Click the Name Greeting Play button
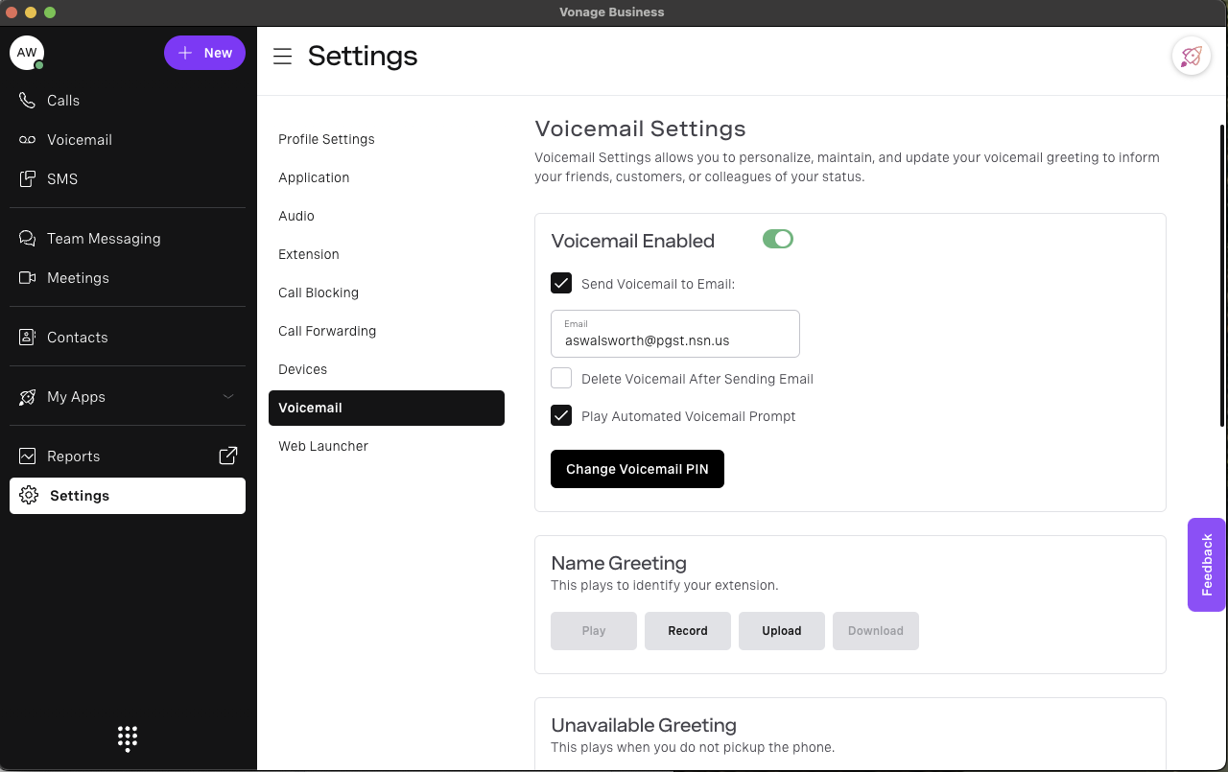 pyautogui.click(x=594, y=631)
